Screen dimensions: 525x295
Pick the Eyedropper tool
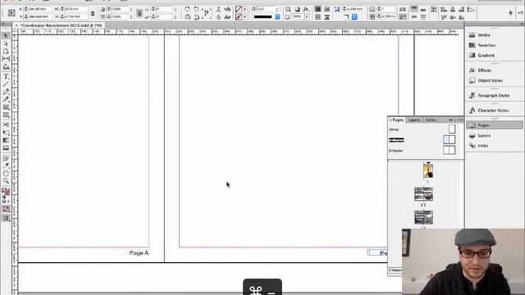point(6,166)
